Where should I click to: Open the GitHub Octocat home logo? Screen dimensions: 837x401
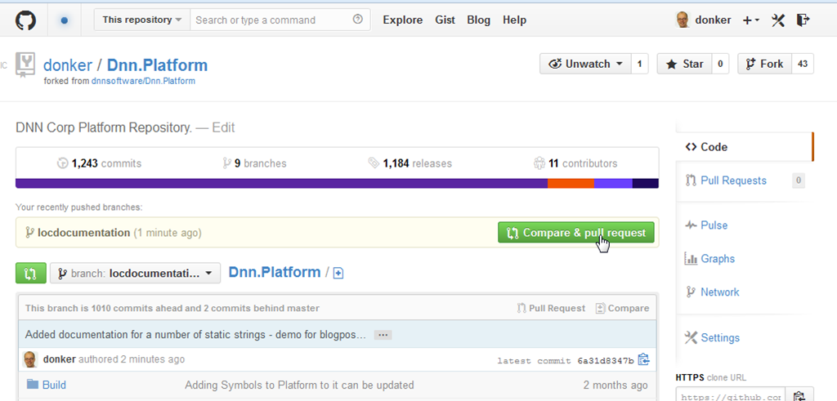(25, 20)
